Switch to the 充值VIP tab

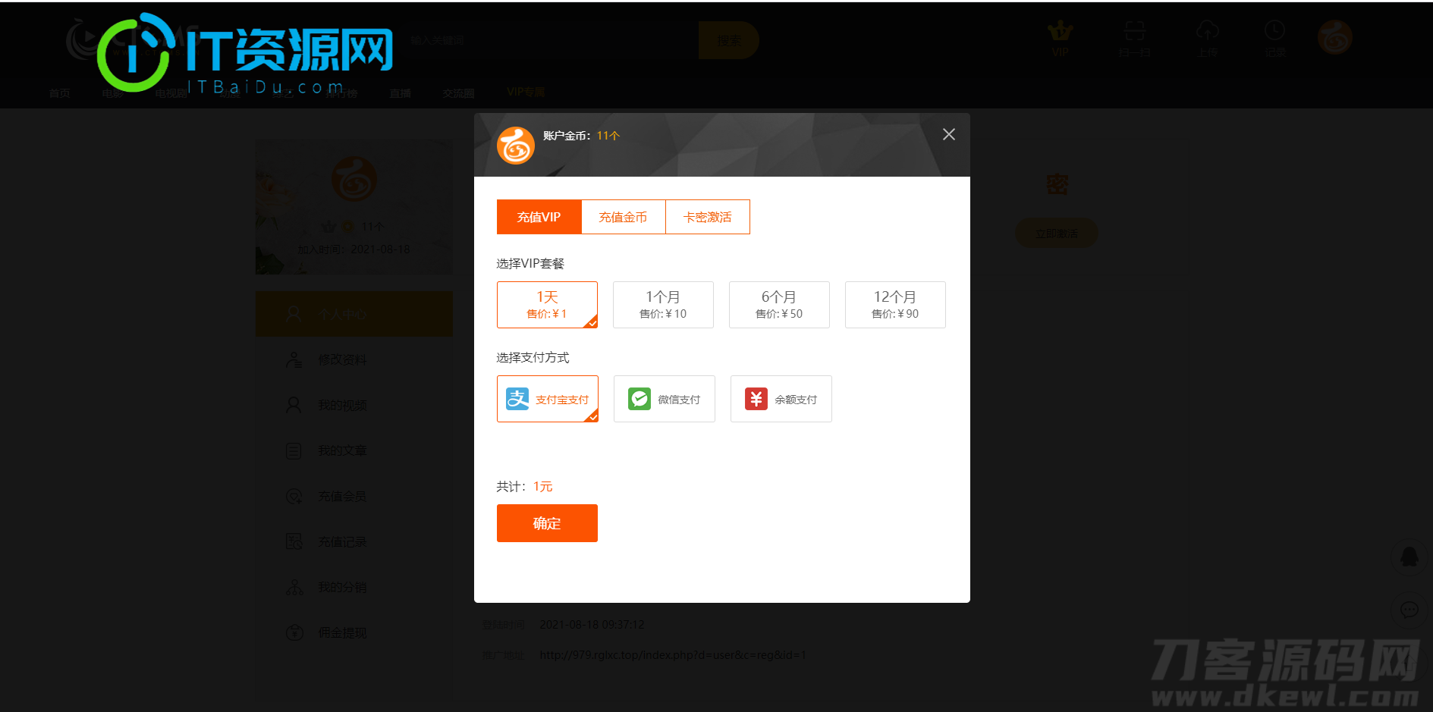pos(539,217)
